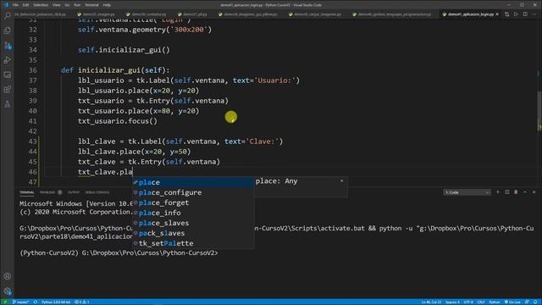
Task: Open the Help menu
Action: coord(107,5)
